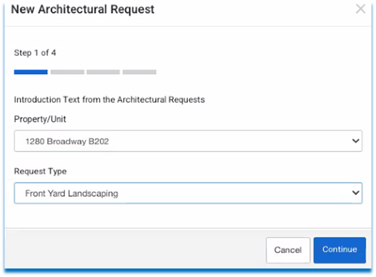Click the "New Architectural Request" dialog title
376x277 pixels.
pyautogui.click(x=83, y=10)
